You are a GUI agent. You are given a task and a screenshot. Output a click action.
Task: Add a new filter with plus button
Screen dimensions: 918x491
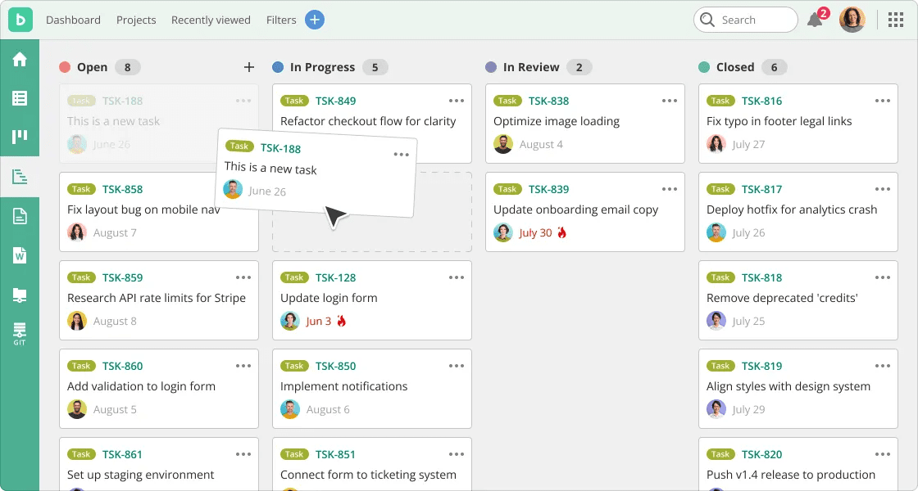315,20
